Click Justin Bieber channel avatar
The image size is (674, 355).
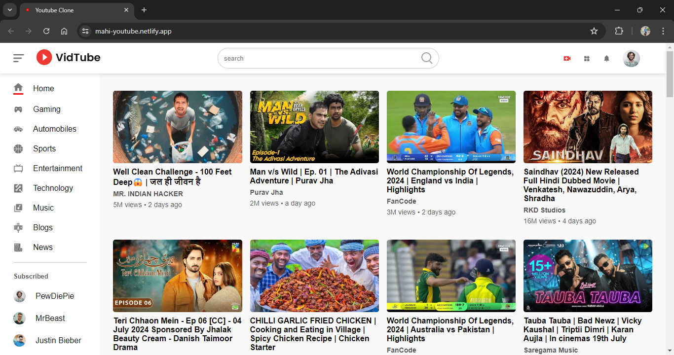pos(19,340)
